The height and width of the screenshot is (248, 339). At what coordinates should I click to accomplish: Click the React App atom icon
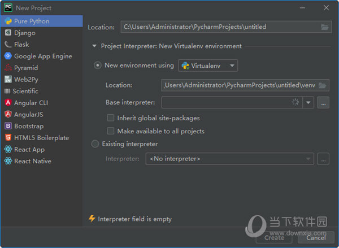point(8,149)
